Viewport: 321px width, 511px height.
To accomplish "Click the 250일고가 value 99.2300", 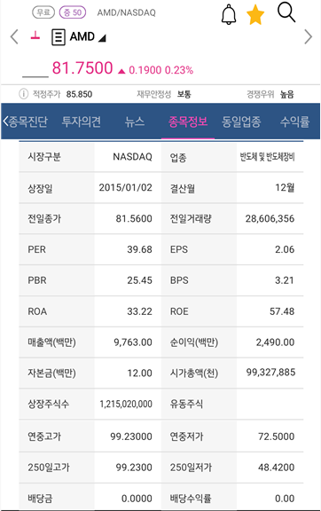I will 134,468.
